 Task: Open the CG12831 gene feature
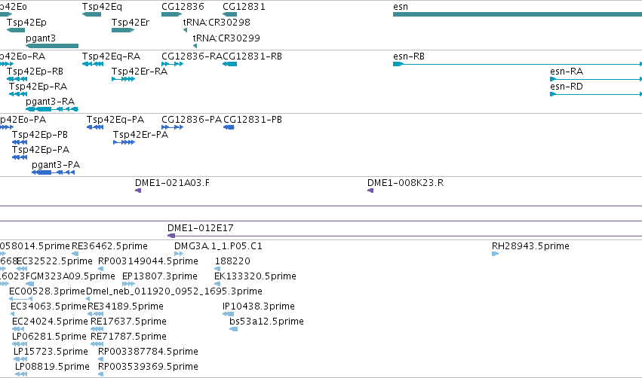coord(229,14)
